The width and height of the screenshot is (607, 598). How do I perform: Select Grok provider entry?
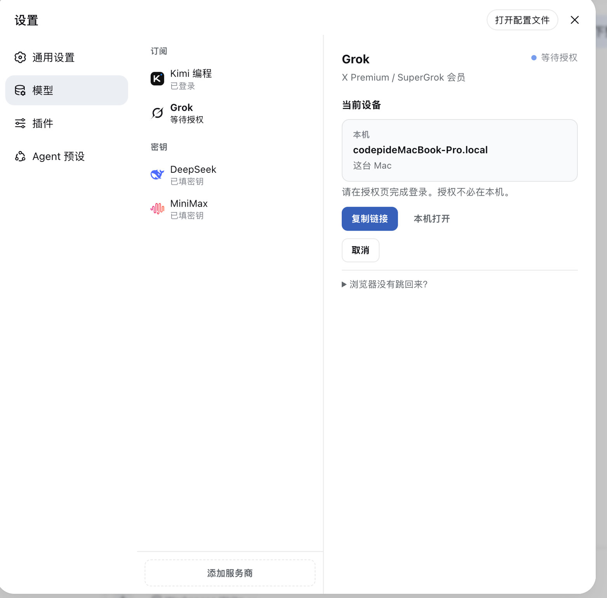tap(230, 113)
